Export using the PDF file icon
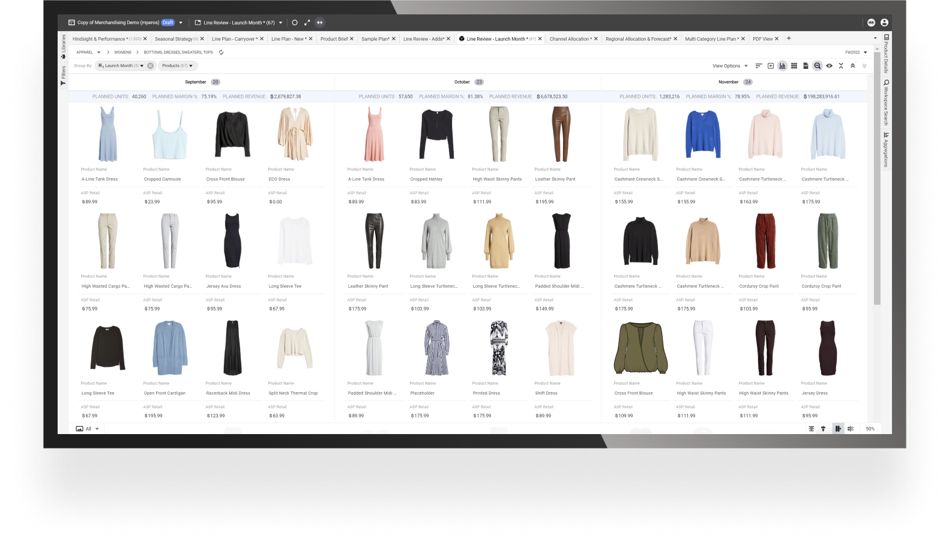This screenshot has height=545, width=949. 806,66
